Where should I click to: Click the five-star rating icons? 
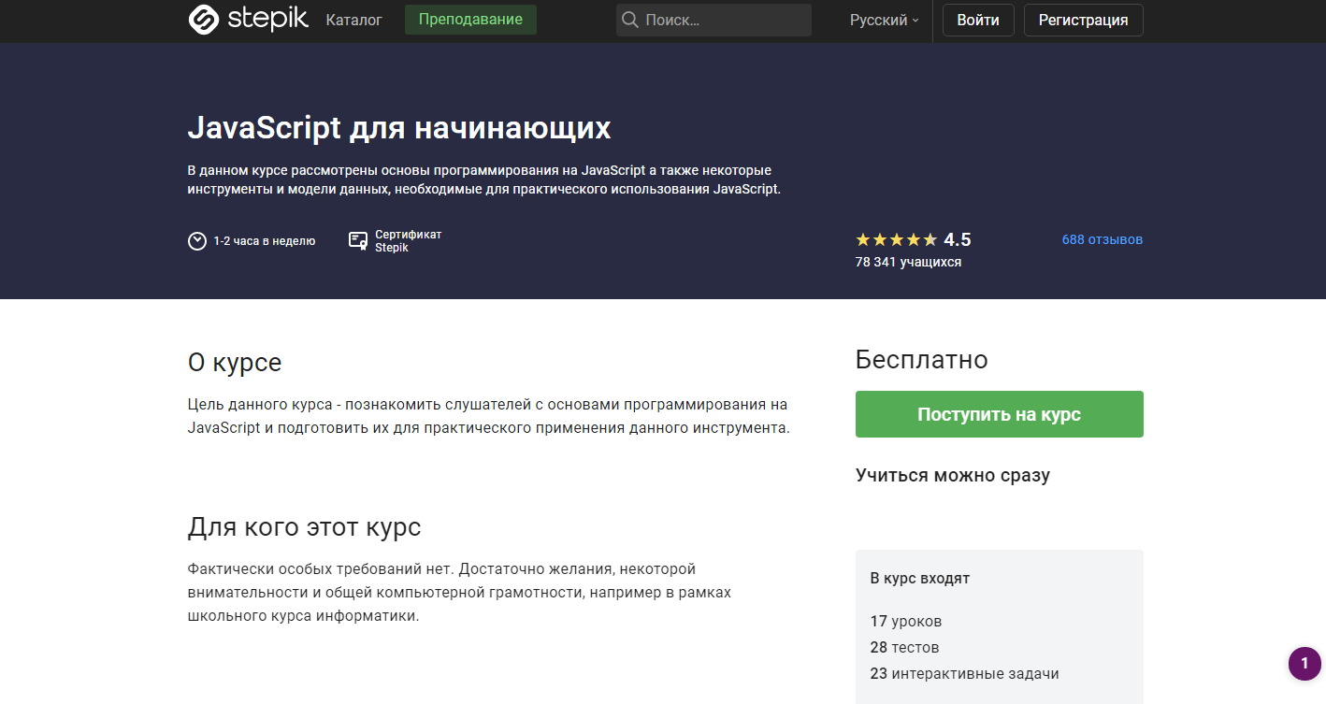[896, 239]
